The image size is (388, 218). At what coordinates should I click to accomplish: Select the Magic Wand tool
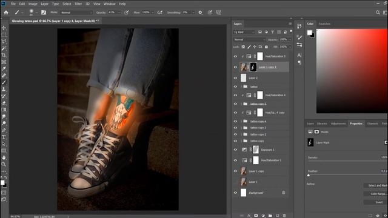[x=4, y=48]
